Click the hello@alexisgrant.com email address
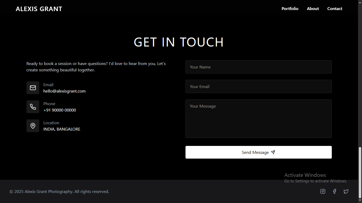The image size is (362, 203). 64,91
